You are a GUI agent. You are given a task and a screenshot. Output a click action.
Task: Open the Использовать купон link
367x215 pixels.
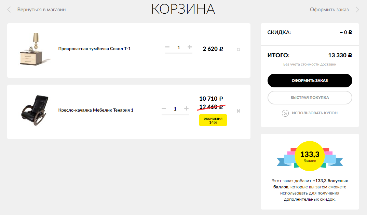(314, 113)
